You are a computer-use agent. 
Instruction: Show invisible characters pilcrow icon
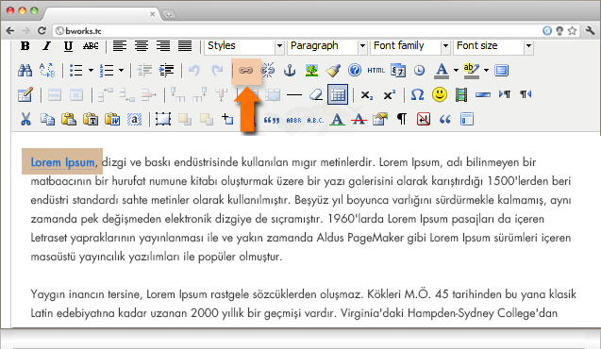[x=402, y=119]
